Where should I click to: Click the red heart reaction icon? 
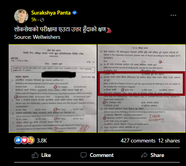tap(24, 140)
